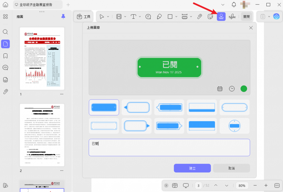Pin the thumbnails panel
The height and width of the screenshot is (192, 283).
pyautogui.click(x=63, y=17)
